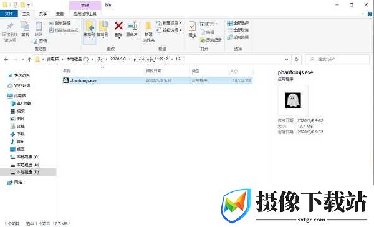374x227 pixels.
Task: Click the red X delete icon
Action: tap(118, 26)
